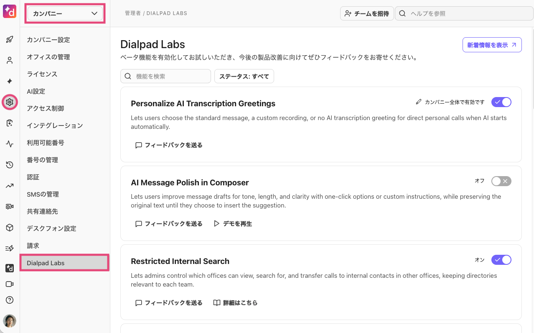Click the AI Message Polish in Composer title
This screenshot has width=534, height=333.
190,182
